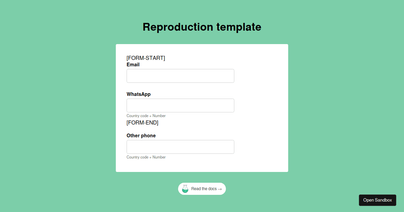Select the WhatsApp field label
The width and height of the screenshot is (404, 212).
pyautogui.click(x=138, y=94)
